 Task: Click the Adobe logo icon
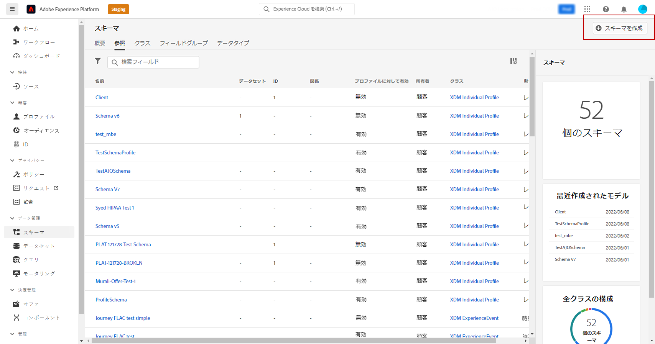point(31,9)
